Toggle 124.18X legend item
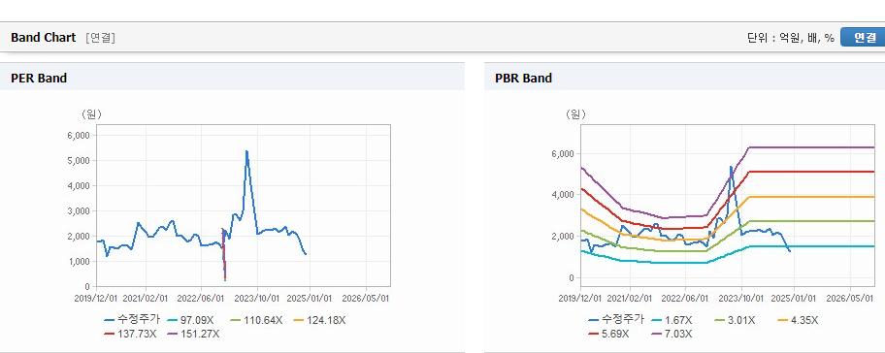Viewport: 885px width, 353px height. 319,320
